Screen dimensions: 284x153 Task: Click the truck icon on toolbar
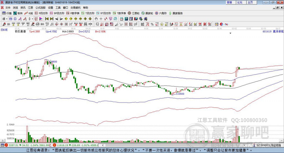[145, 19]
